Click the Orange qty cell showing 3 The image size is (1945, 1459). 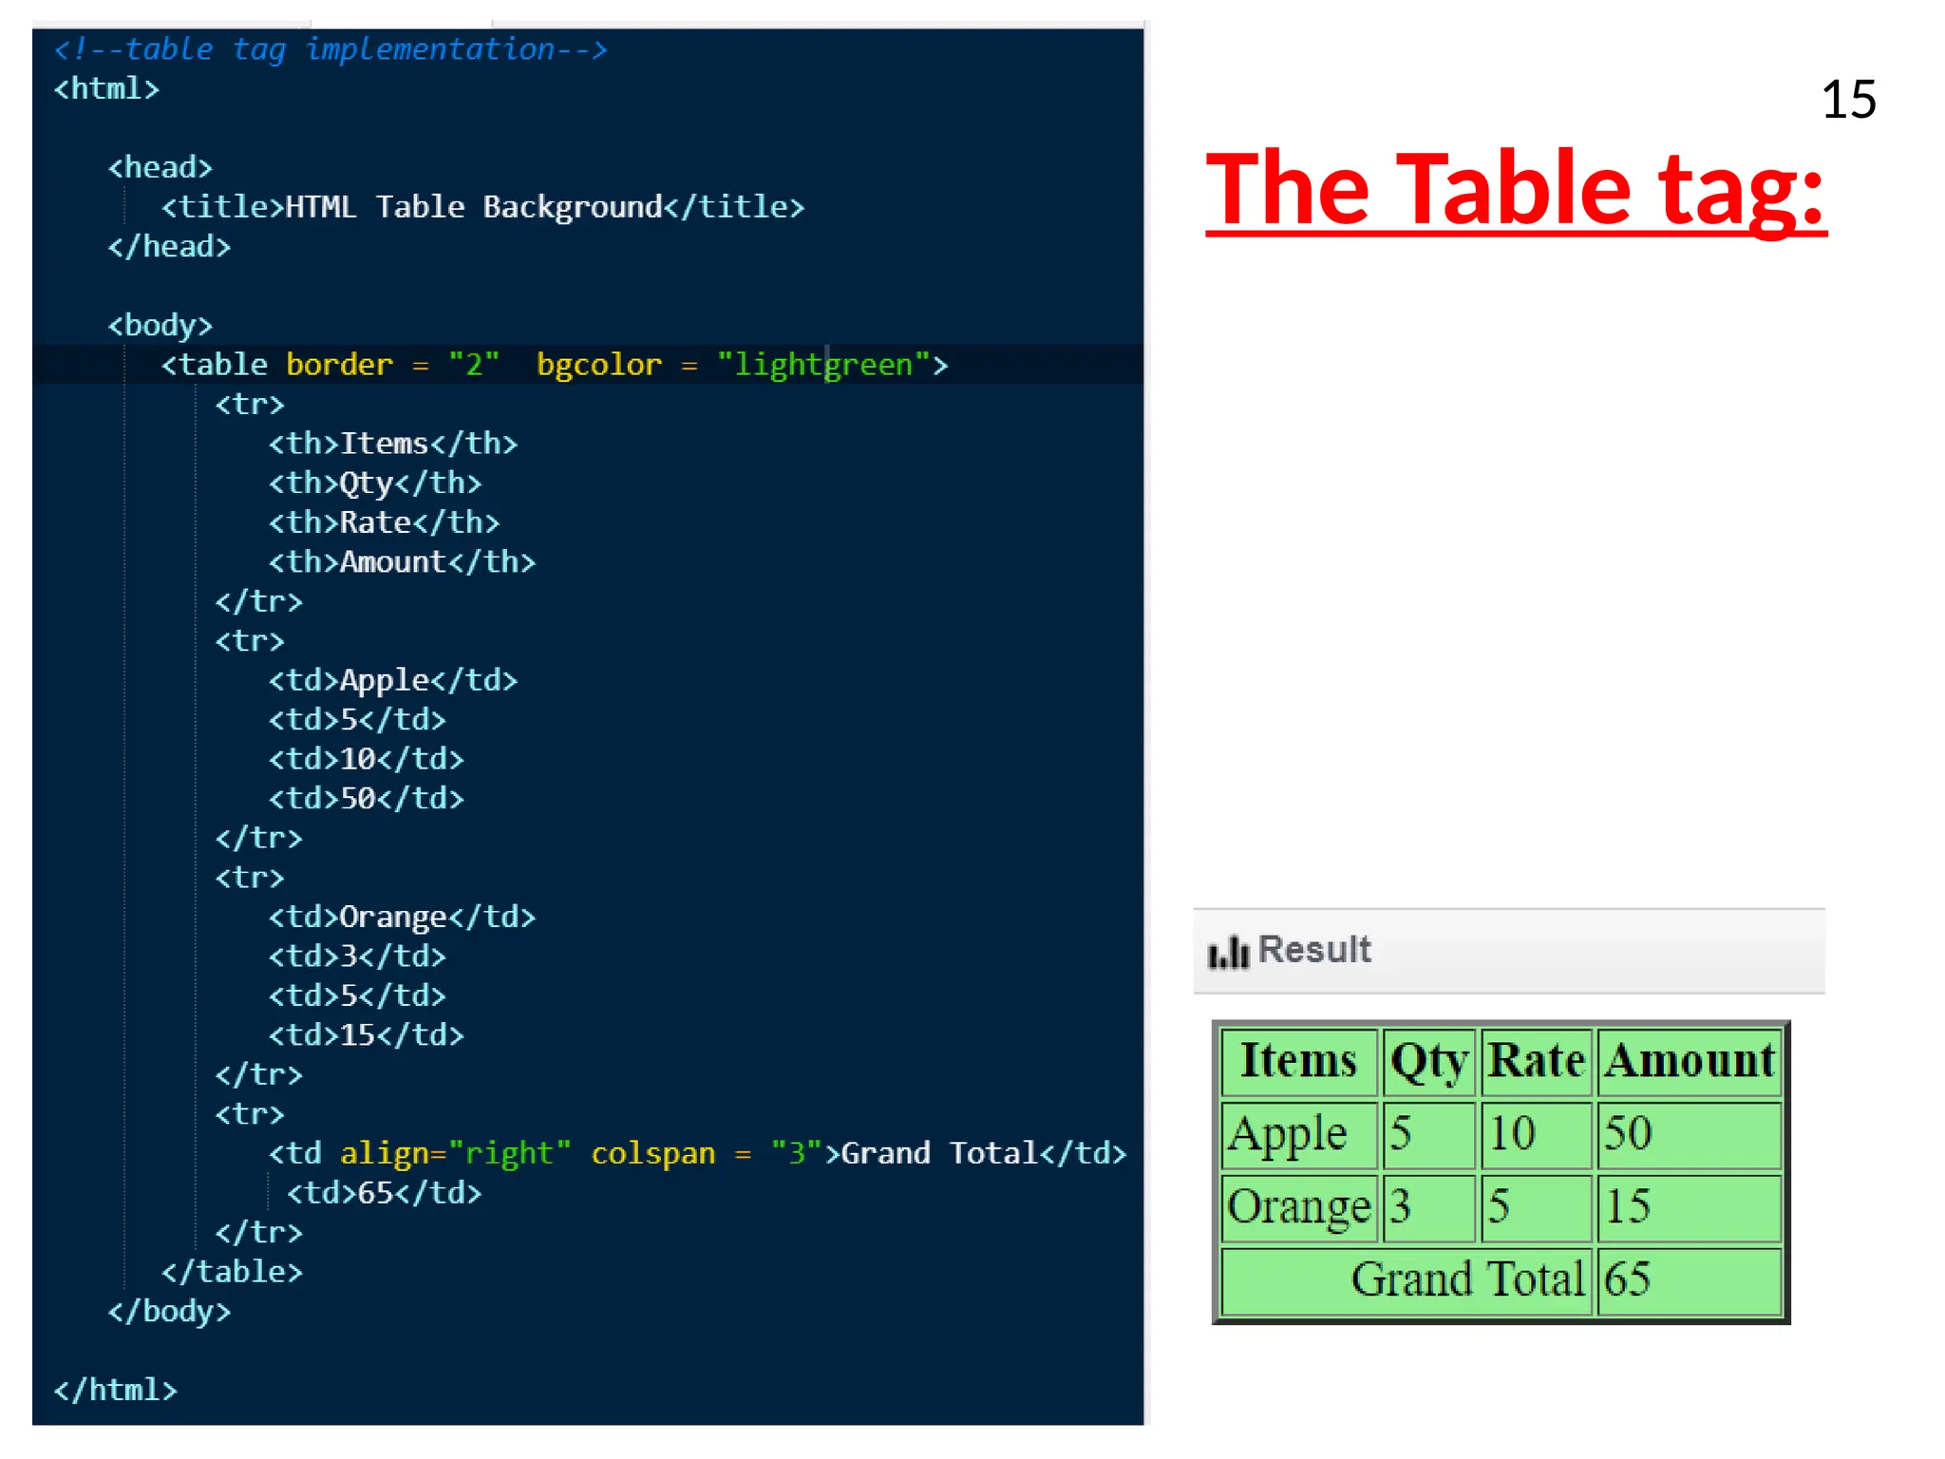click(1429, 1208)
